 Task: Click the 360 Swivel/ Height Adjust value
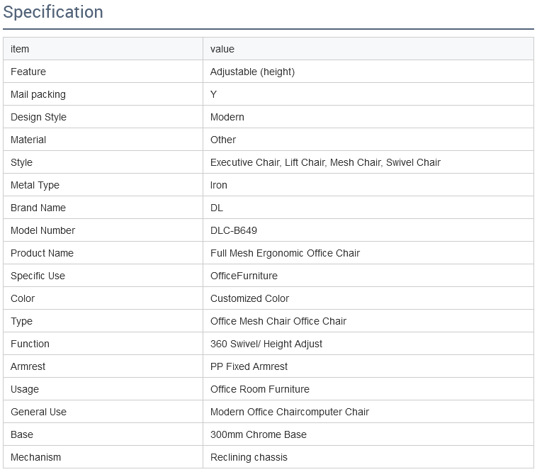pyautogui.click(x=266, y=344)
